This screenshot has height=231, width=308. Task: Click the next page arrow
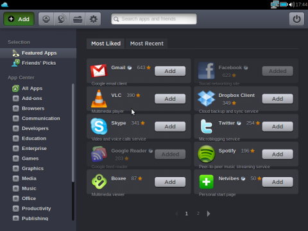point(209,214)
